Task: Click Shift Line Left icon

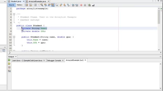Action: tap(73, 5)
